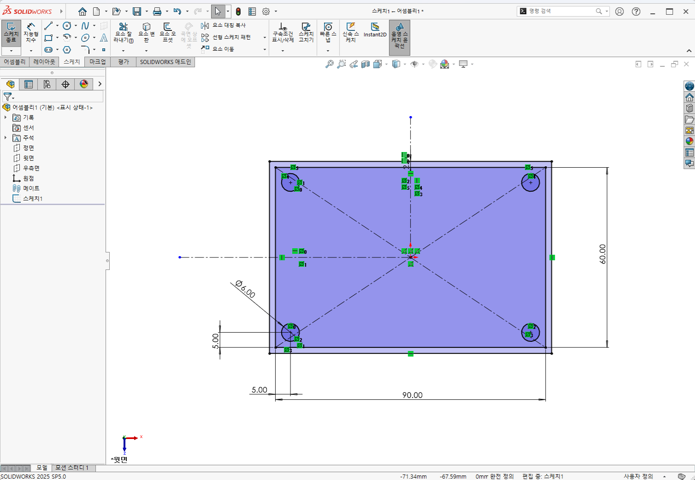The width and height of the screenshot is (695, 480).
Task: Toggle Exit Sketch (스케치 종료) button
Action: (x=11, y=33)
